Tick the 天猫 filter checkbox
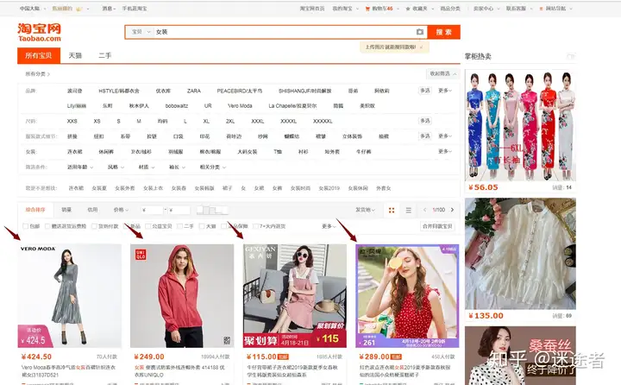 pyautogui.click(x=202, y=226)
